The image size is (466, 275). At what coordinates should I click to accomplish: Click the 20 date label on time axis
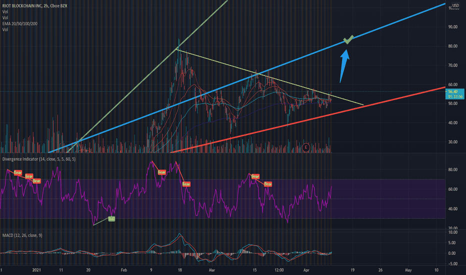88,270
